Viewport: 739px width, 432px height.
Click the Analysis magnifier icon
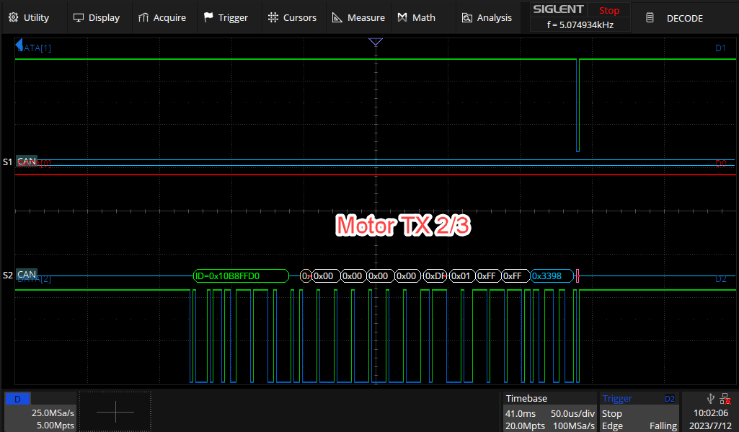point(465,17)
